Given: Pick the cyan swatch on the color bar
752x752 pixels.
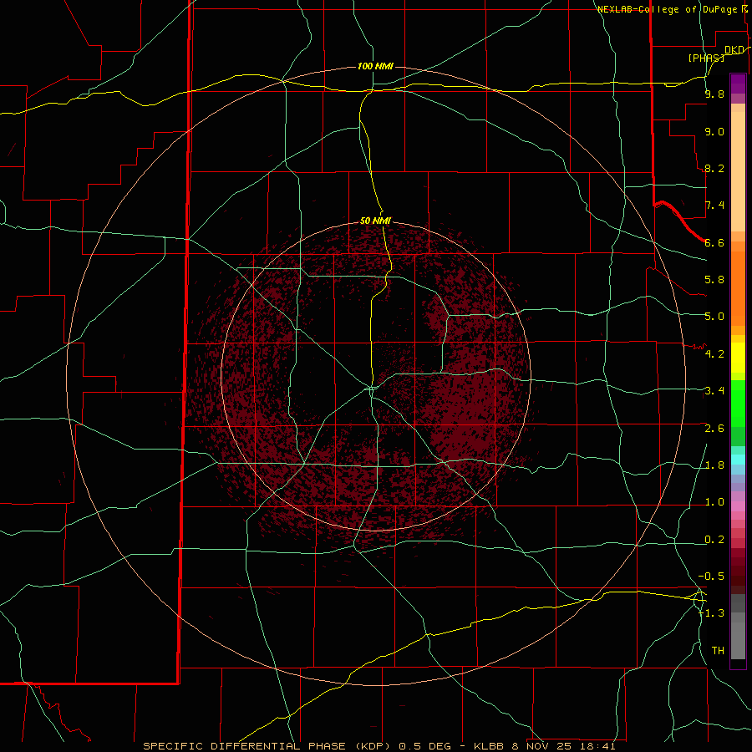Looking at the screenshot, I should [738, 460].
